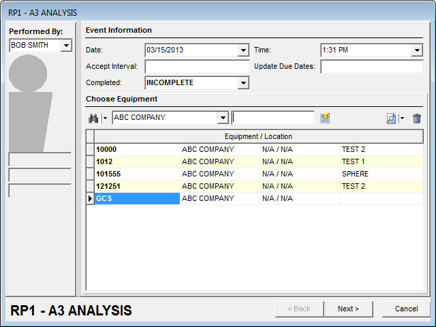Click the binoculars search icon
This screenshot has height=327, width=436.
point(93,118)
